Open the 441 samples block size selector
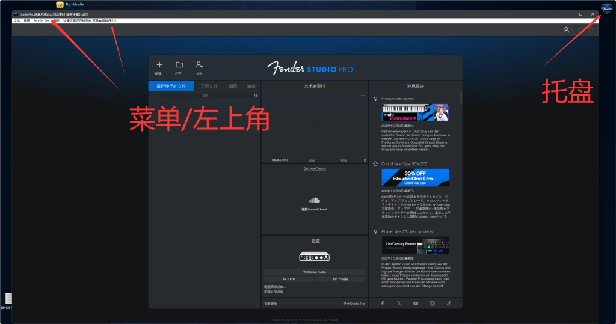 [340, 279]
